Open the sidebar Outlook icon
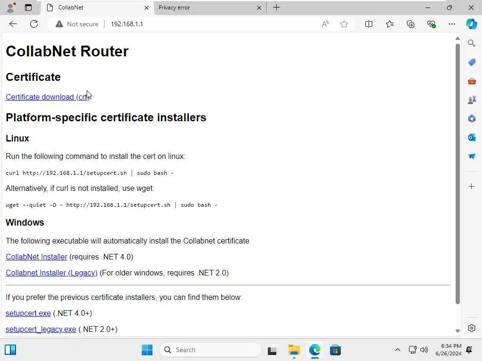 pyautogui.click(x=472, y=137)
